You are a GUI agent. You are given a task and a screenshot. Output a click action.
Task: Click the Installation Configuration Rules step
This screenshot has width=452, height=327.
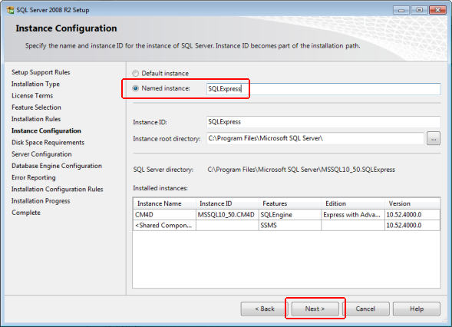tap(58, 189)
